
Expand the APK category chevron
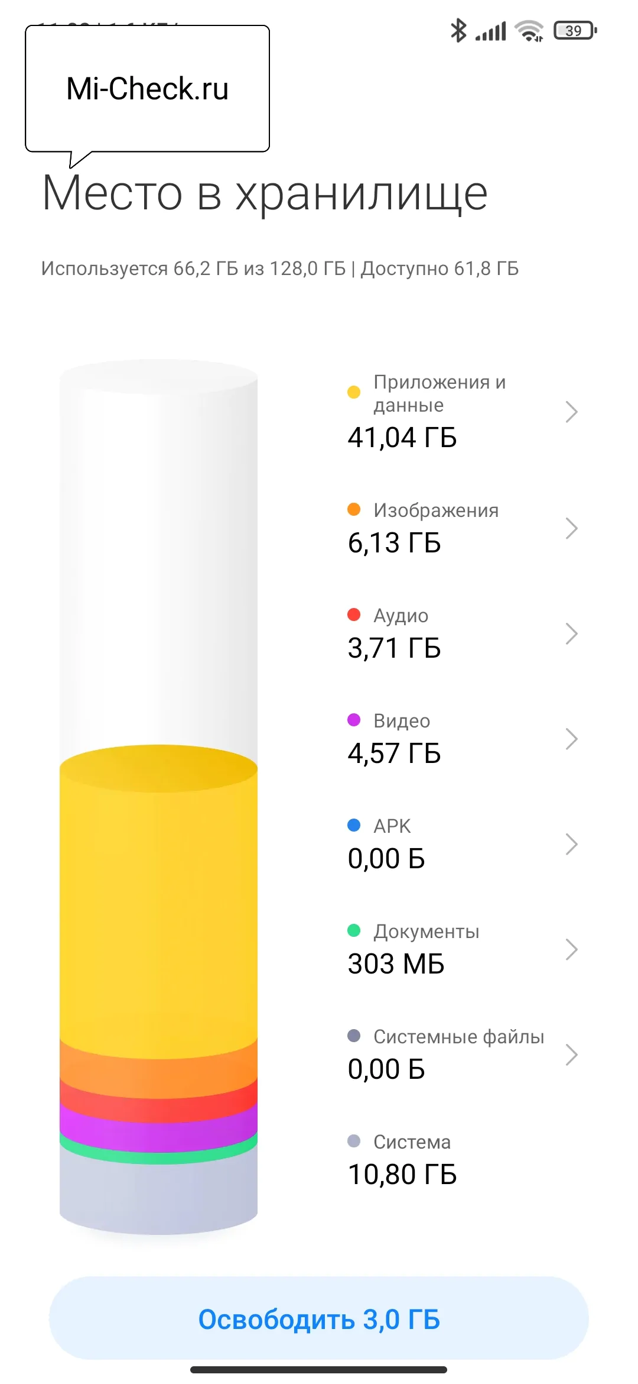[x=571, y=844]
